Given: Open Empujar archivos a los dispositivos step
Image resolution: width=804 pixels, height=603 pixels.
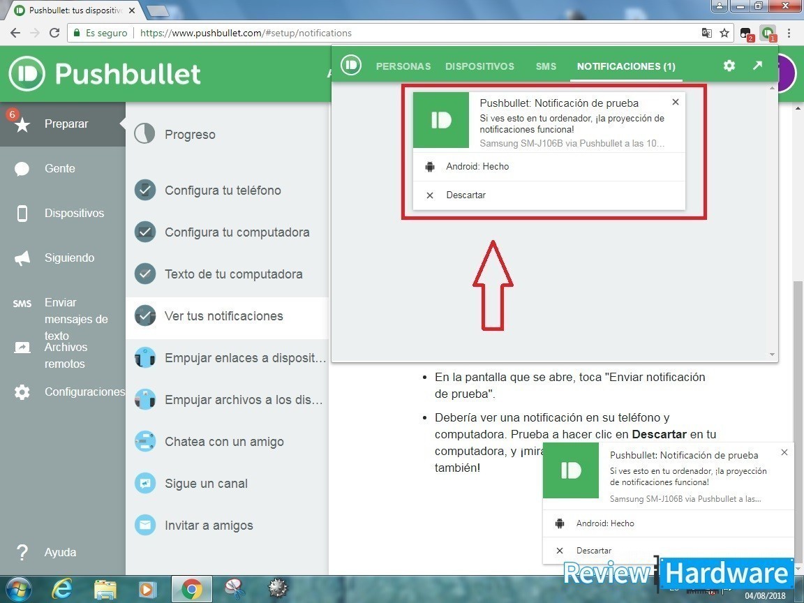Looking at the screenshot, I should (x=227, y=400).
